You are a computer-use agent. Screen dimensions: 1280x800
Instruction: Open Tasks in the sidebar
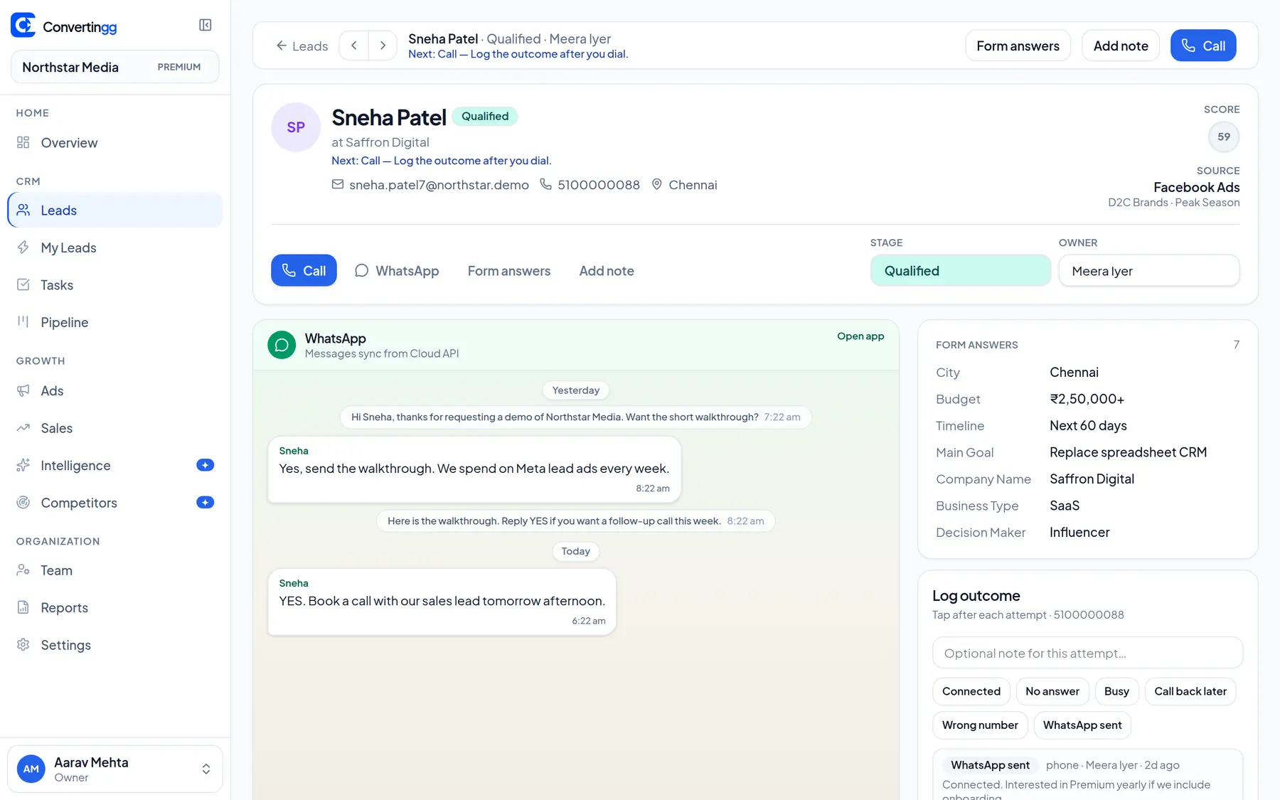point(115,285)
